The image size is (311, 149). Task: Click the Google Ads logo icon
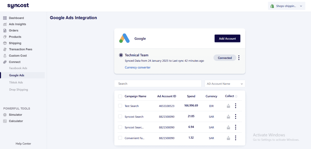[124, 38]
